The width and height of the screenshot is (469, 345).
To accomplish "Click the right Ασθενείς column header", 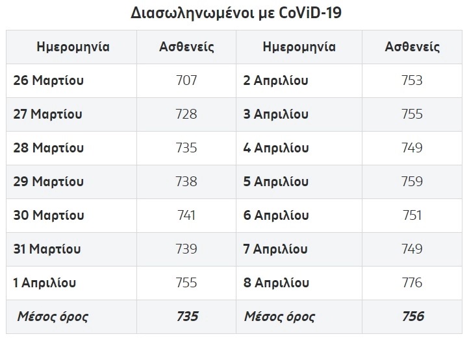I will pos(412,47).
